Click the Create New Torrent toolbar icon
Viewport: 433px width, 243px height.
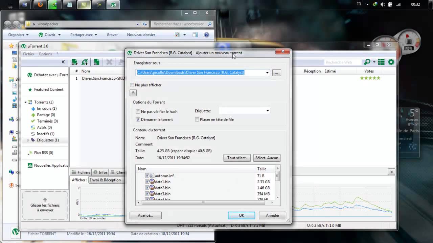coord(96,62)
